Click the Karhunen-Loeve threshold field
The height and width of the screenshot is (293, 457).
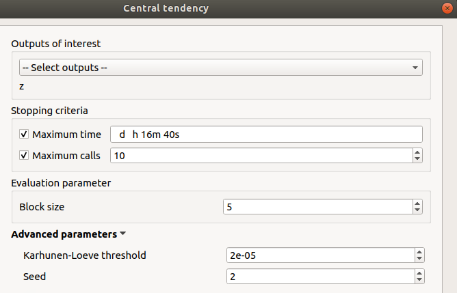(x=318, y=255)
